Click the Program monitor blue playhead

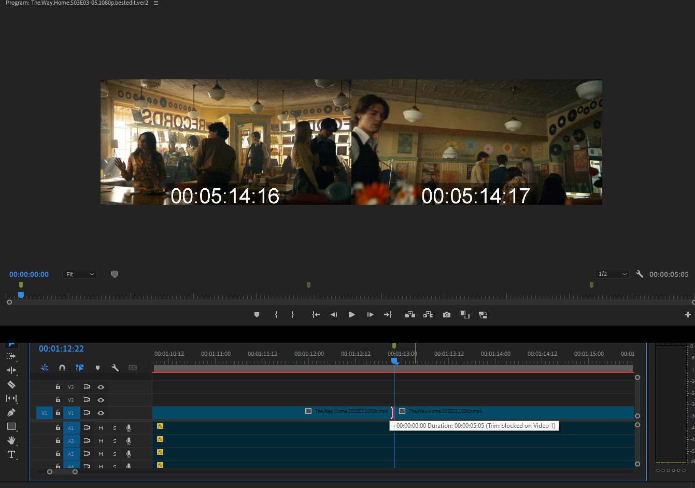(21, 295)
